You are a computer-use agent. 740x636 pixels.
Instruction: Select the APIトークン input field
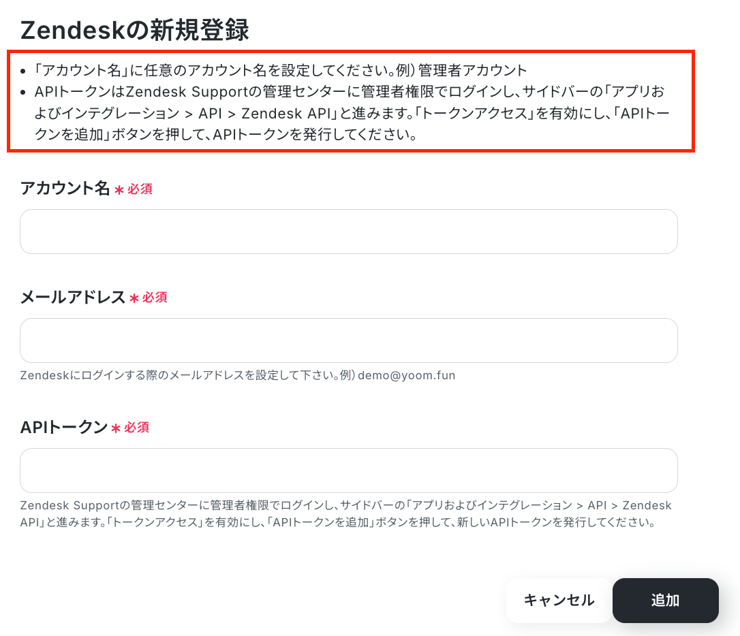click(x=349, y=471)
